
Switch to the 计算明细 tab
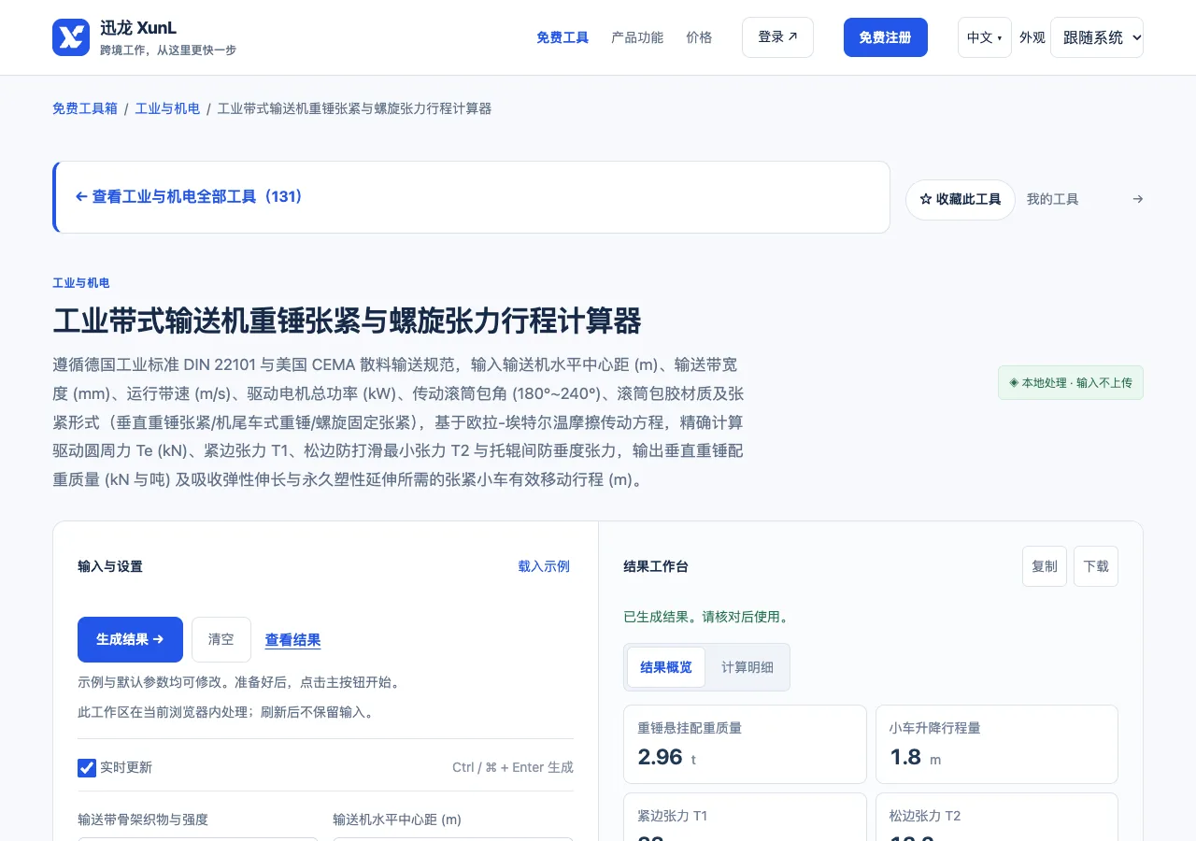[x=747, y=667]
